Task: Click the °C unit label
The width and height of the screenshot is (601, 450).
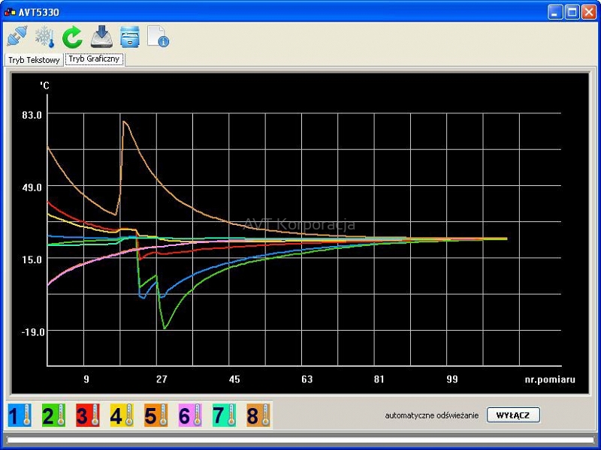Action: 44,85
